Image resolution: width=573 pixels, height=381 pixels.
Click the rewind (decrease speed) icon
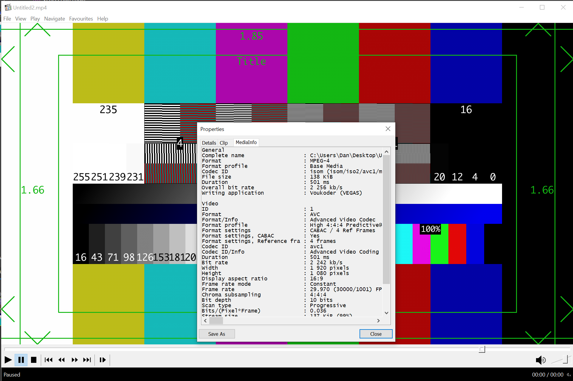click(x=61, y=360)
